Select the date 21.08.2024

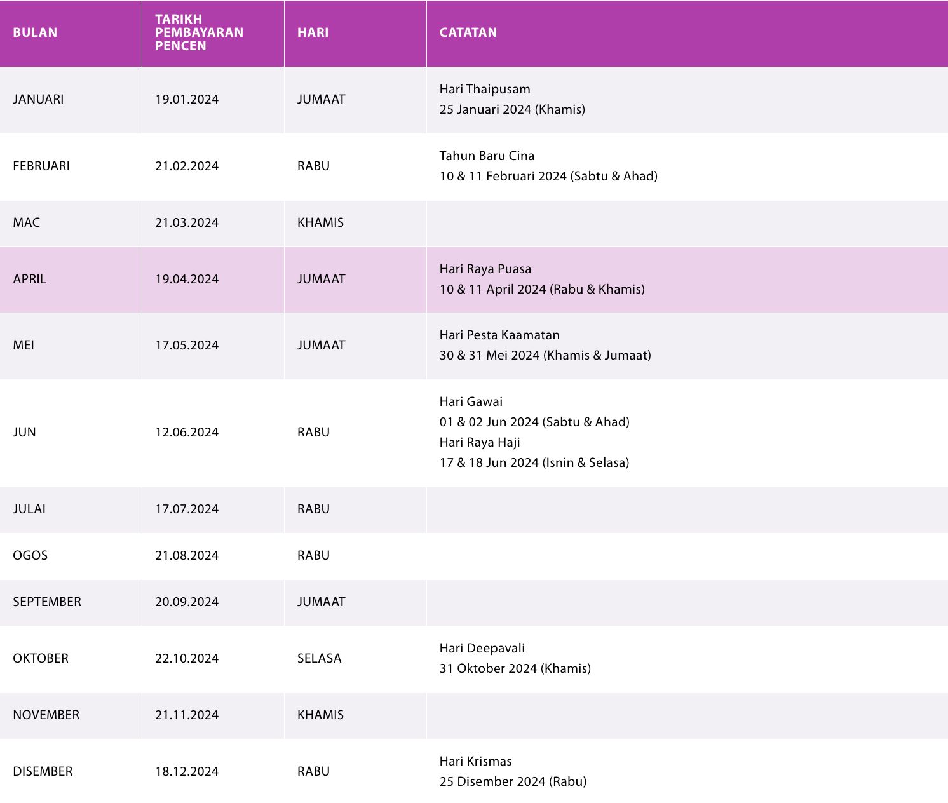point(187,555)
